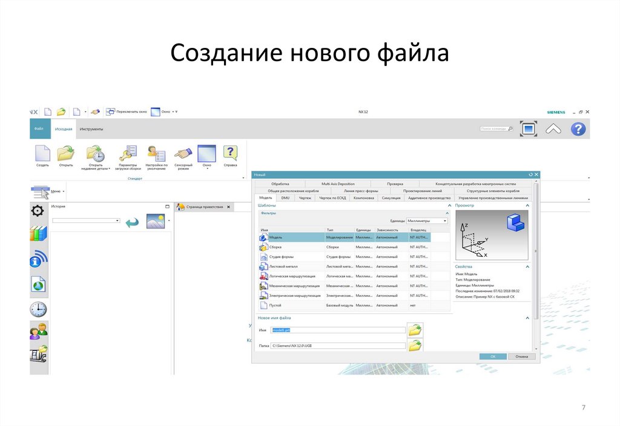Collapse Новое имя файла section
This screenshot has width=620, height=426.
(x=527, y=318)
